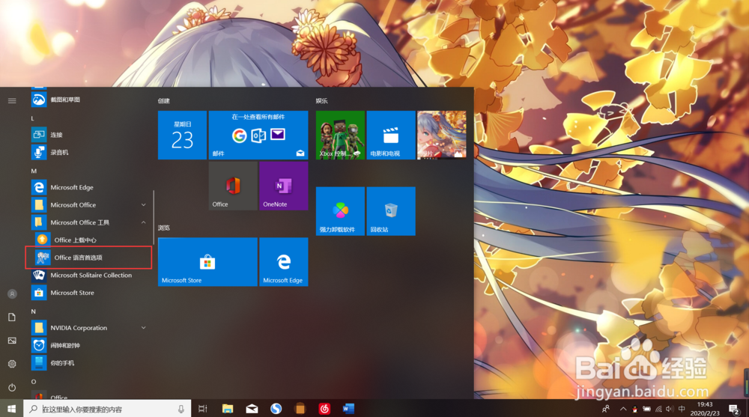Open 你的手机 Your Phone app
Image resolution: width=749 pixels, height=417 pixels.
89,363
